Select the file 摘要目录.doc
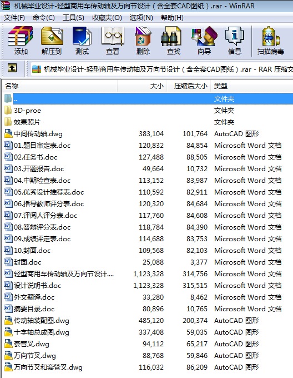The height and width of the screenshot is (378, 293). click(x=34, y=309)
